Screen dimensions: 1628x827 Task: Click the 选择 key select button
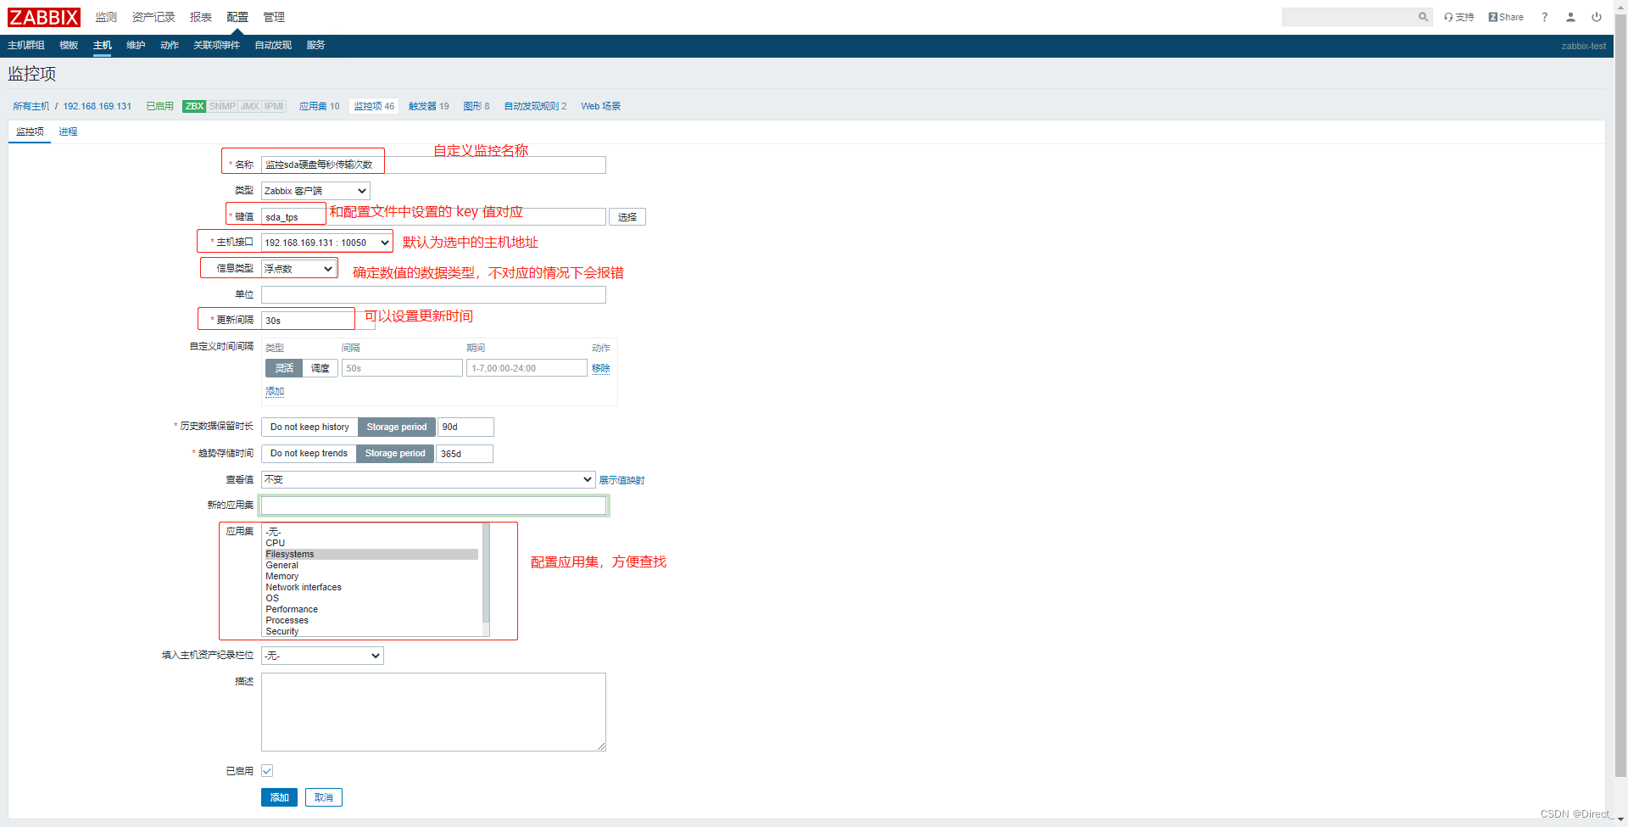627,217
